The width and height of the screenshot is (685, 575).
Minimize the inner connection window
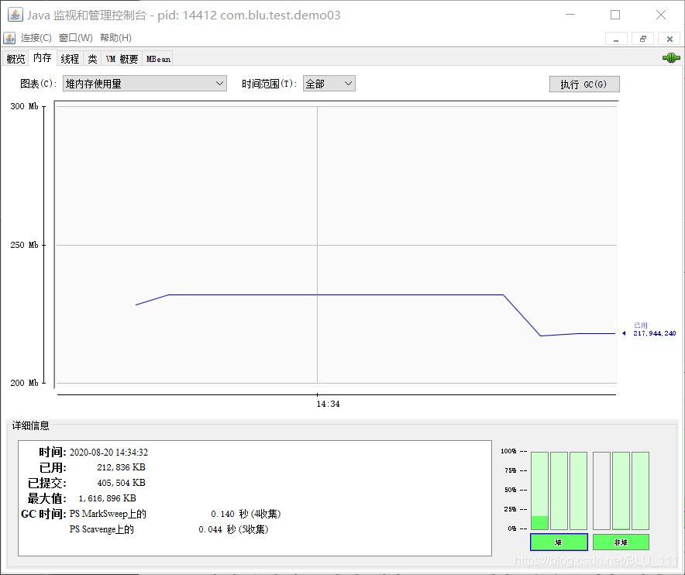pyautogui.click(x=616, y=39)
